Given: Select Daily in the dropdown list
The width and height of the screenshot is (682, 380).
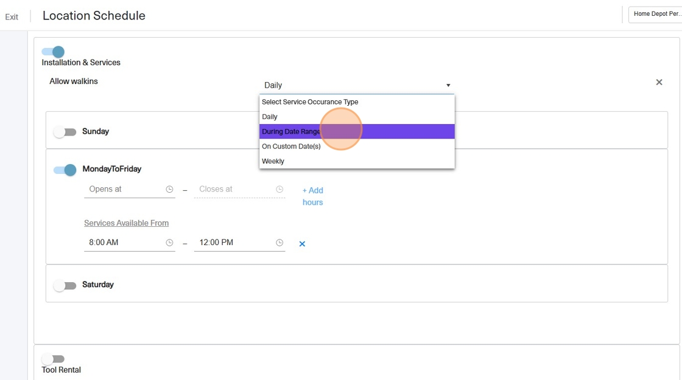Looking at the screenshot, I should [270, 117].
